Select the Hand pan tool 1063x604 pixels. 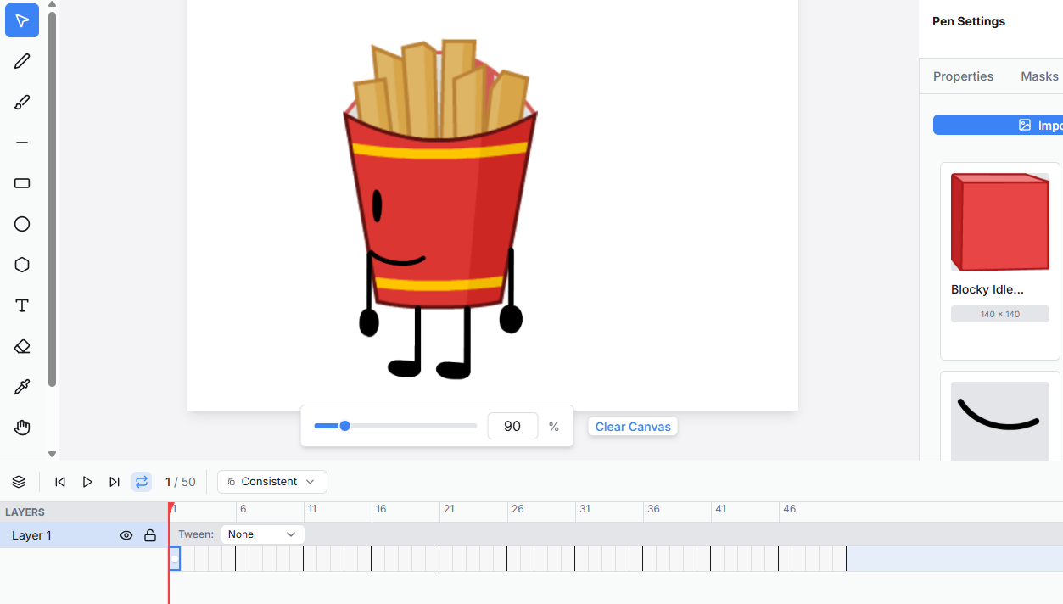tap(22, 428)
